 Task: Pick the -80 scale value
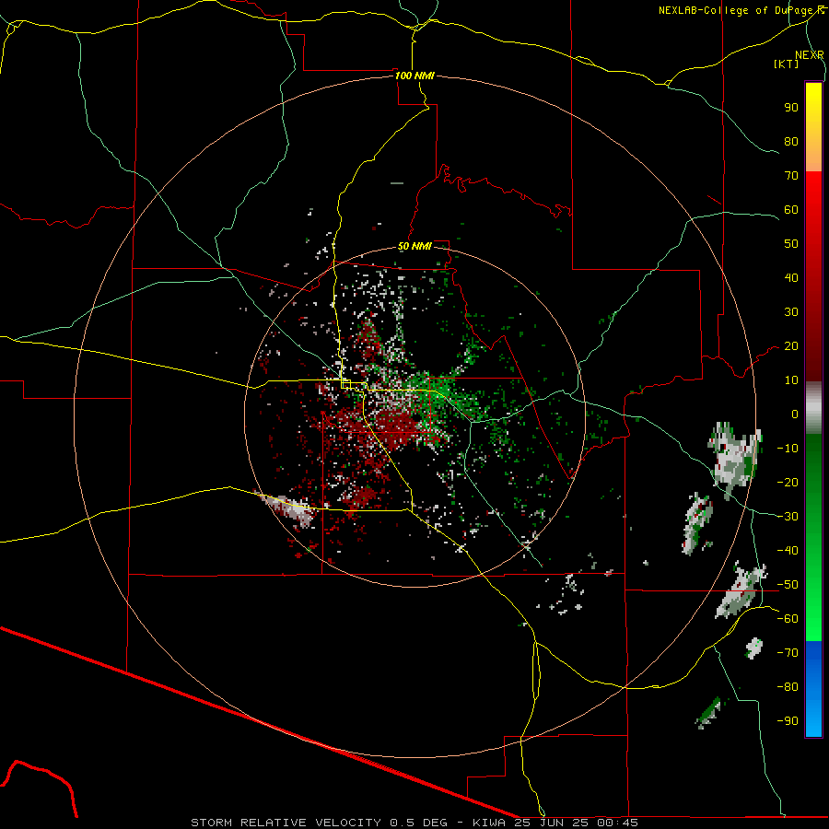[x=788, y=687]
